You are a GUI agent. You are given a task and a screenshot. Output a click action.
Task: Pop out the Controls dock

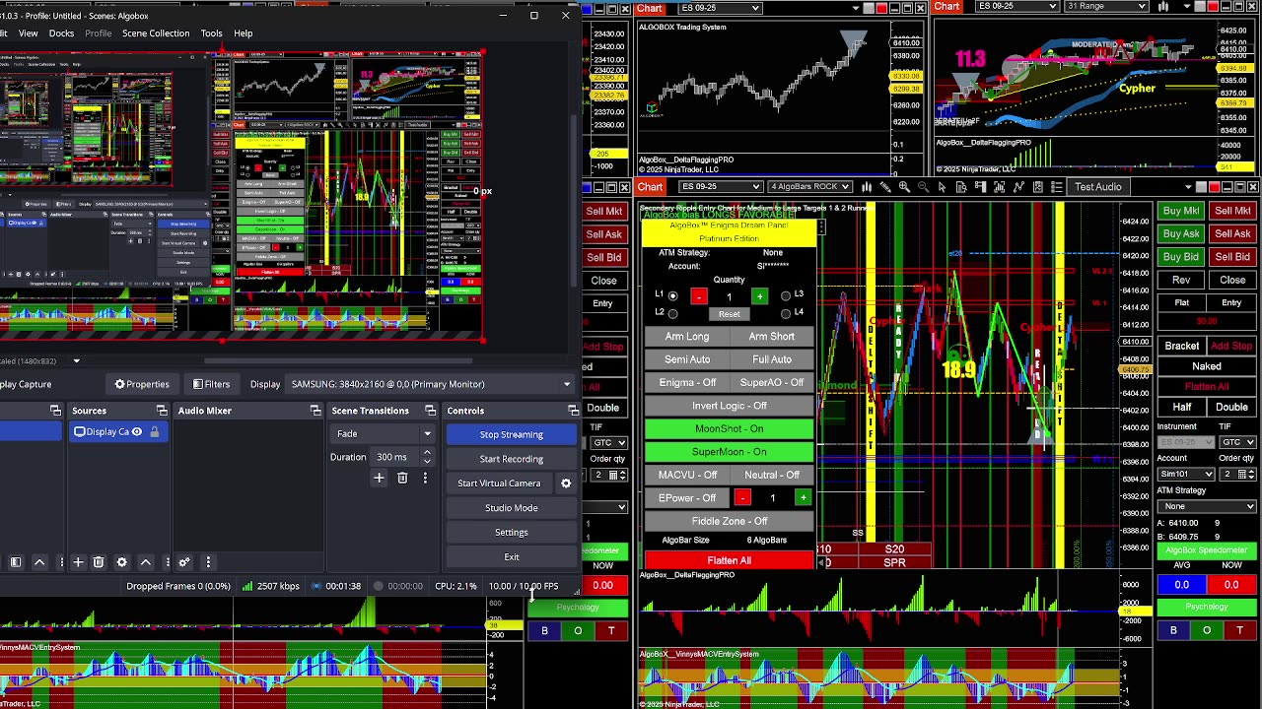point(573,411)
